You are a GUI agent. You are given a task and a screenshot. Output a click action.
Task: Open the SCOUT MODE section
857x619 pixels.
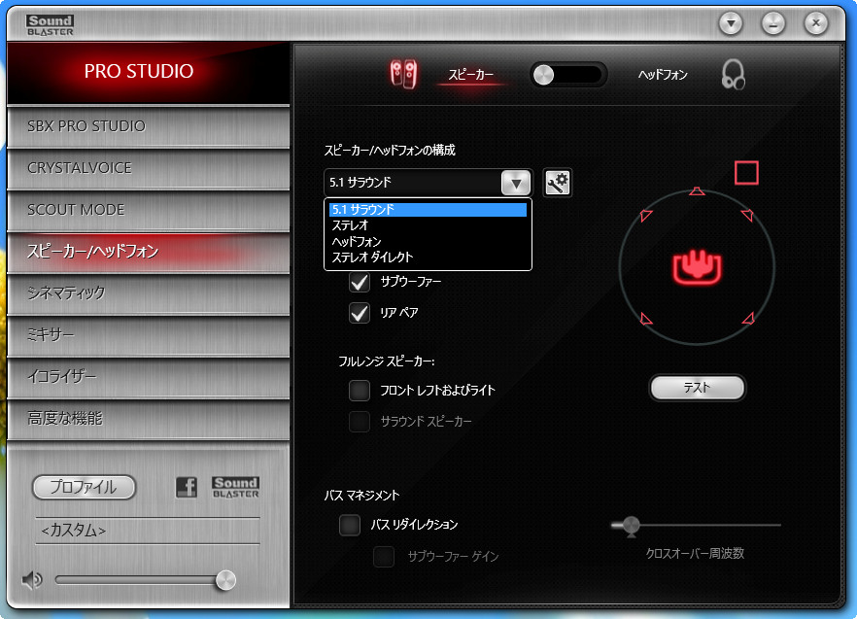148,210
